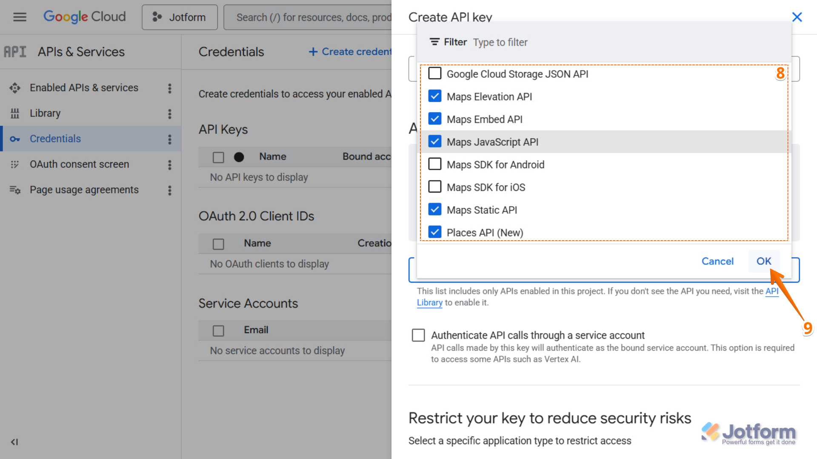Select the Credentials key icon in sidebar
Screen dimensions: 817x459
click(x=15, y=139)
